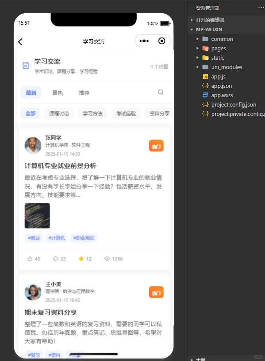Select the 学习方法 category filter
The width and height of the screenshot is (265, 361).
click(x=92, y=113)
